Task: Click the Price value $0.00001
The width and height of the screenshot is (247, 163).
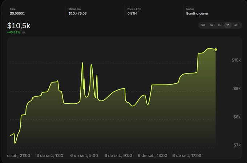Action: [17, 13]
